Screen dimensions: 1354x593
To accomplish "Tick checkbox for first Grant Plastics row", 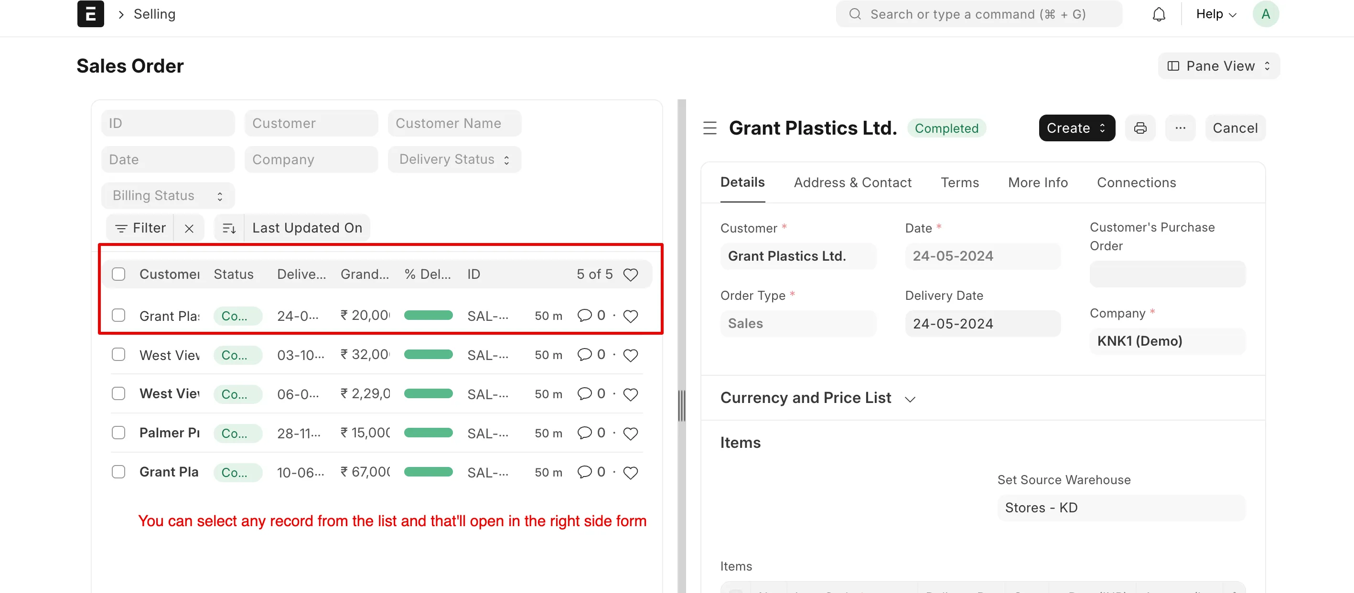I will [118, 315].
